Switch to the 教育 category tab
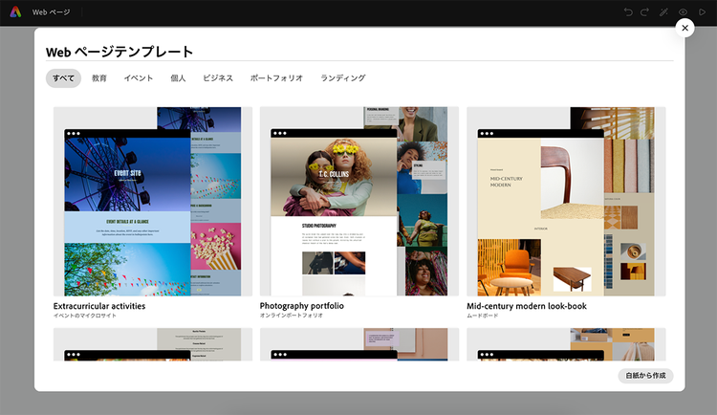 click(x=99, y=77)
